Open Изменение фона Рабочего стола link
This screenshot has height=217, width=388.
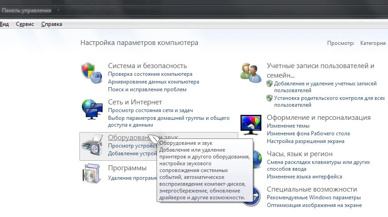coord(308,133)
